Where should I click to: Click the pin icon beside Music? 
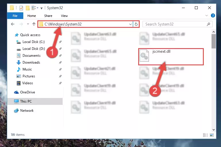pyautogui.click(x=60, y=69)
